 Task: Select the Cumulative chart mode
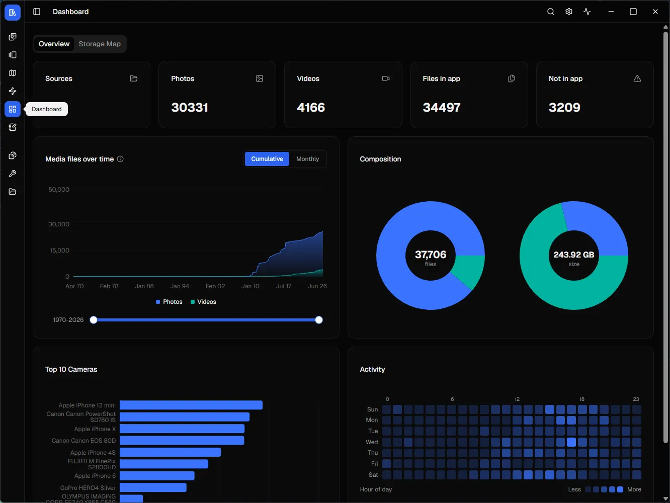[x=267, y=159]
